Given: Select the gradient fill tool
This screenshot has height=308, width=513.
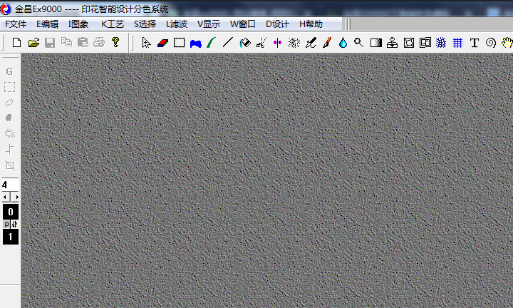Looking at the screenshot, I should click(376, 43).
